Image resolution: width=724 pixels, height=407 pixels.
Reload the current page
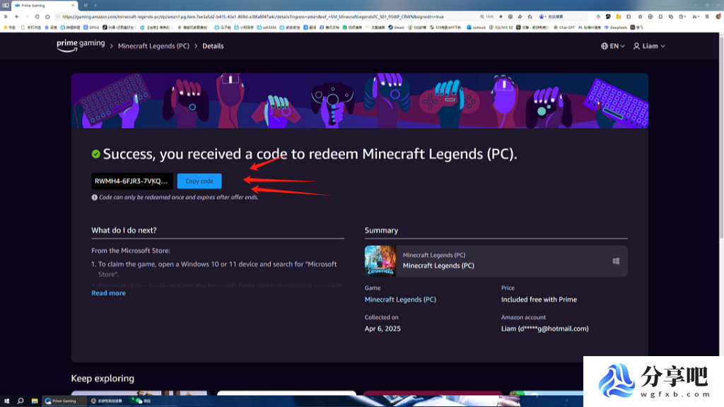(x=37, y=17)
